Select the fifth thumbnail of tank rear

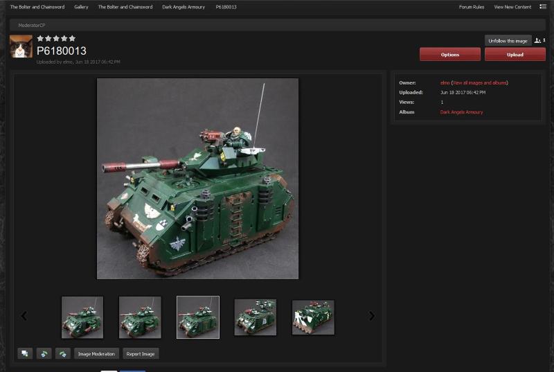(x=313, y=317)
